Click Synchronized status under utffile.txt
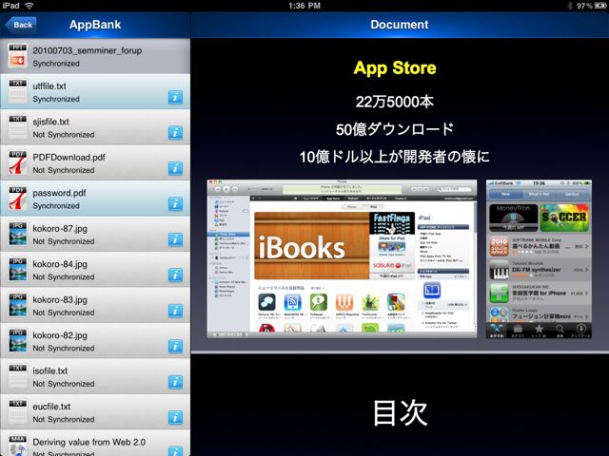 pos(56,99)
